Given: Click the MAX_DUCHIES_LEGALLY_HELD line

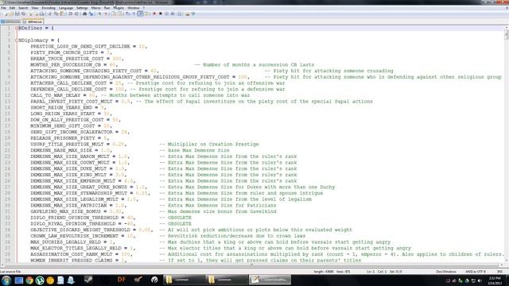Looking at the screenshot, I should [210, 242].
